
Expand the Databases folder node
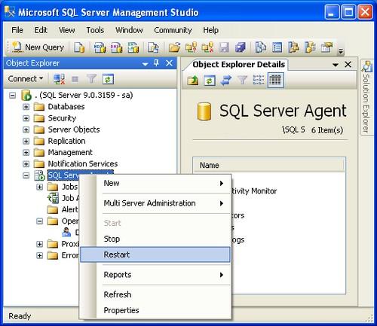point(26,107)
